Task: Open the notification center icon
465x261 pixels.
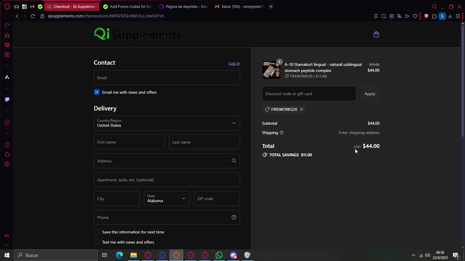Action: click(456, 255)
